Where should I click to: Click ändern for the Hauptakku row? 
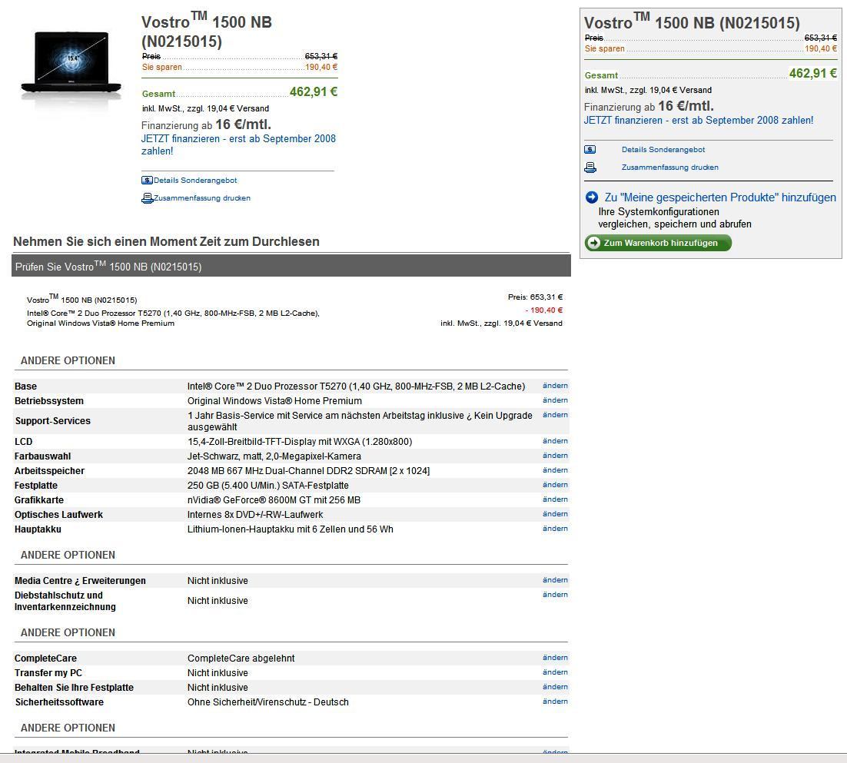coord(555,528)
